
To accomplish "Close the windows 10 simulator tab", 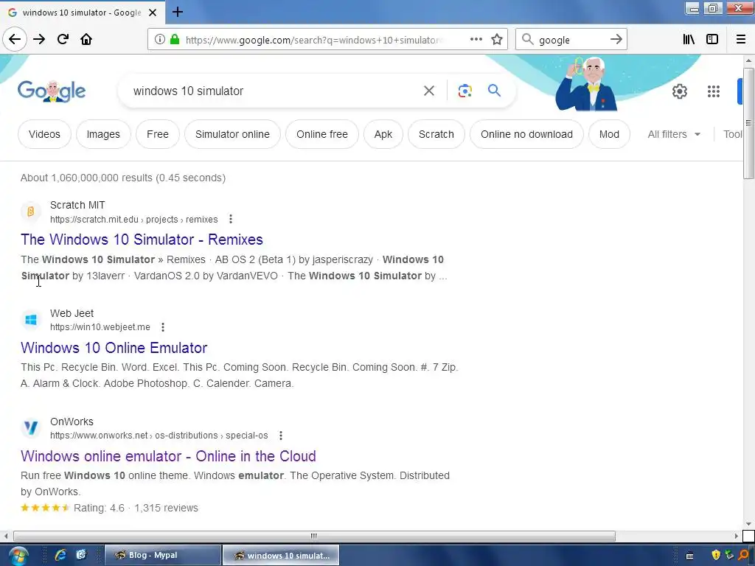I will (x=153, y=13).
